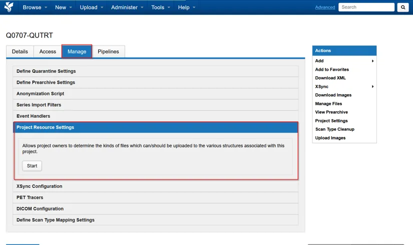Select the Manage tab
This screenshot has height=245, width=413.
click(77, 52)
